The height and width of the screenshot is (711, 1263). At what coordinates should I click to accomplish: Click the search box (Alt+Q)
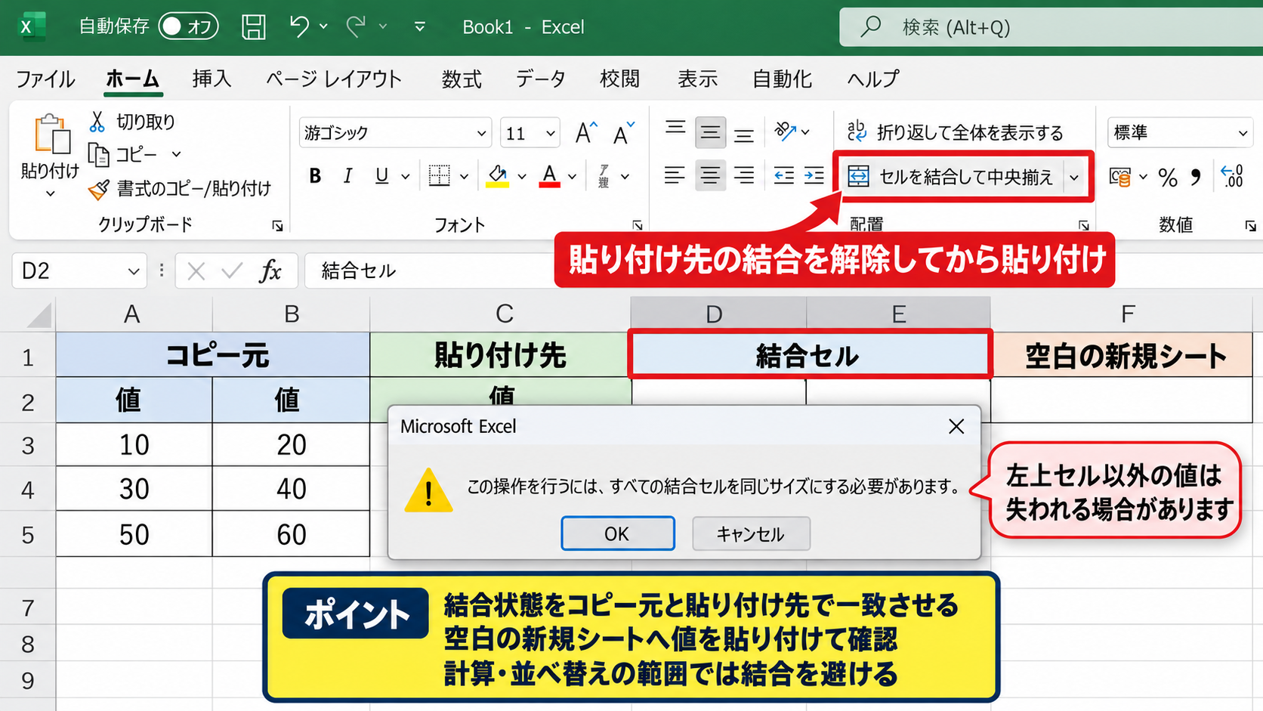point(1051,27)
